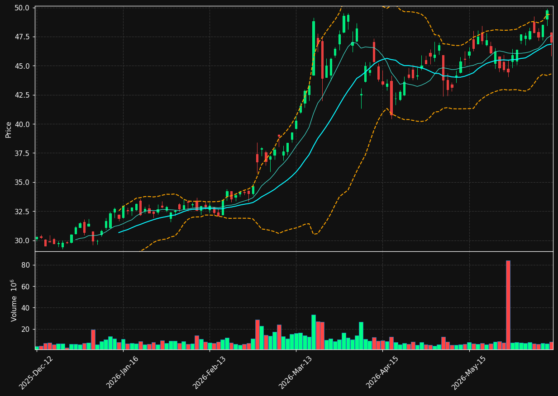The height and width of the screenshot is (396, 558).
Task: Click the 40.0 price tick label
Action: 22,124
